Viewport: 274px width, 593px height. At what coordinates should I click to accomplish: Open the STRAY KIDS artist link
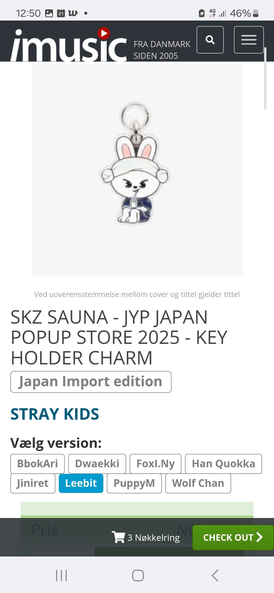tap(55, 414)
